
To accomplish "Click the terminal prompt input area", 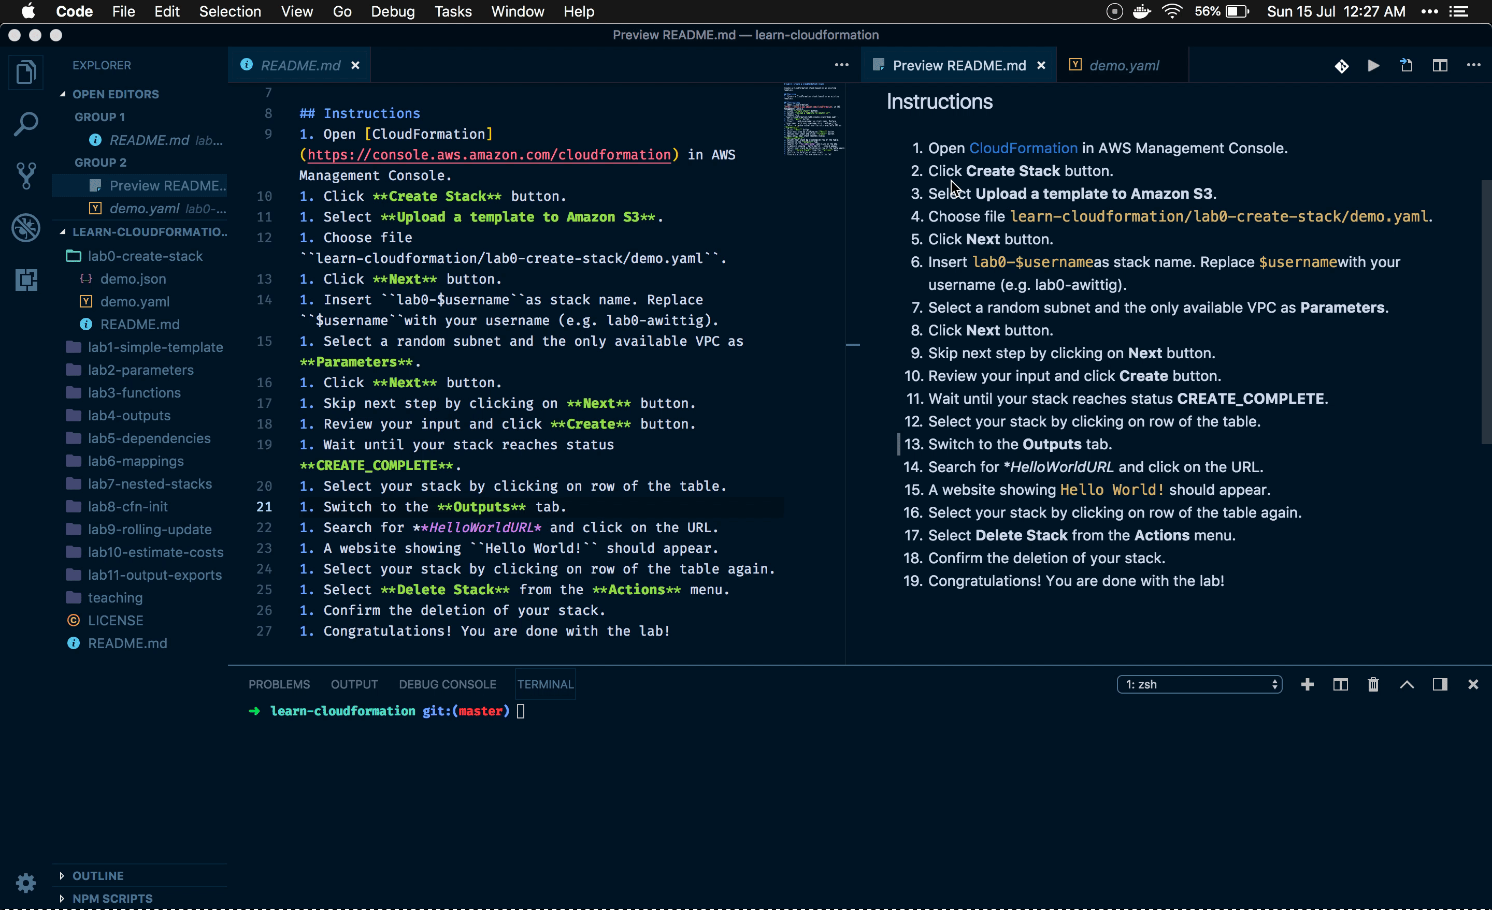I will click(521, 711).
